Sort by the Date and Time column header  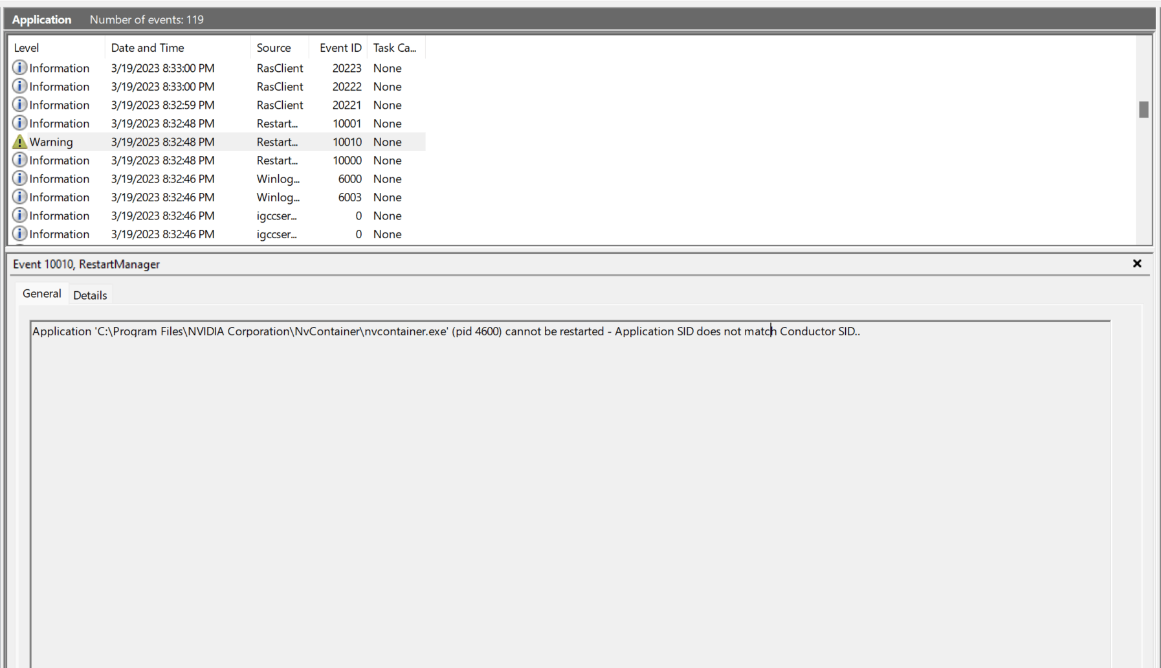177,48
